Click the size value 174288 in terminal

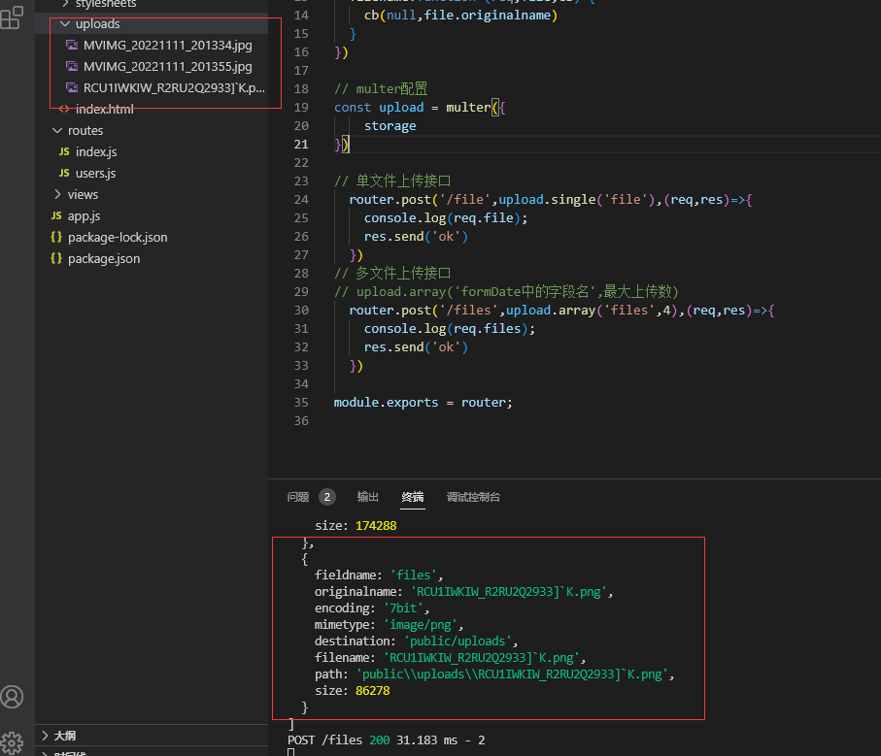point(376,526)
